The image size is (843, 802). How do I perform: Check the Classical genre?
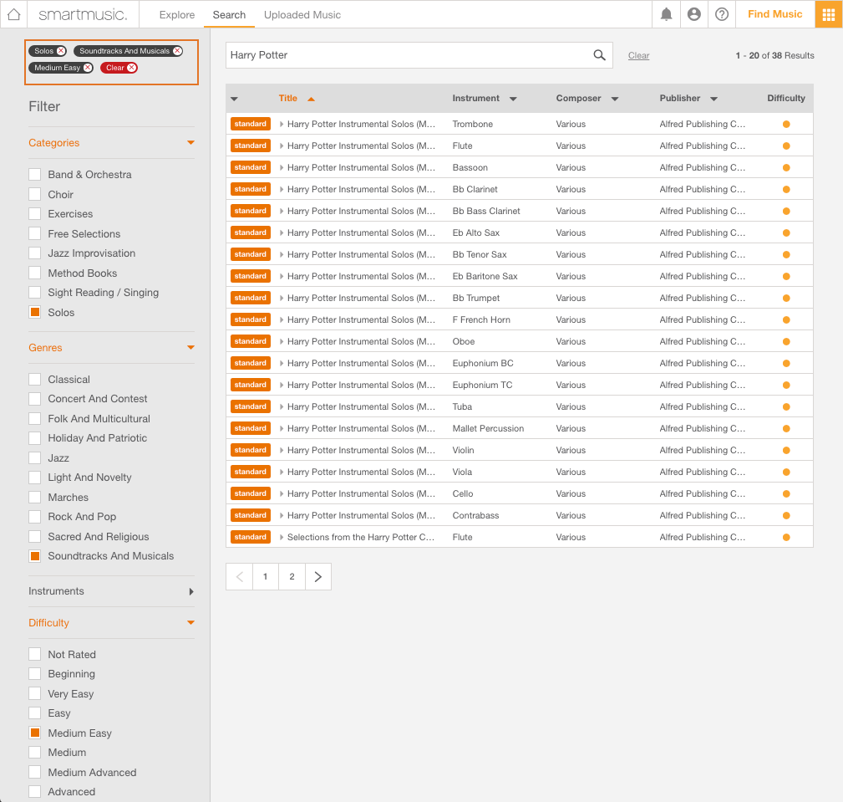[x=35, y=380]
